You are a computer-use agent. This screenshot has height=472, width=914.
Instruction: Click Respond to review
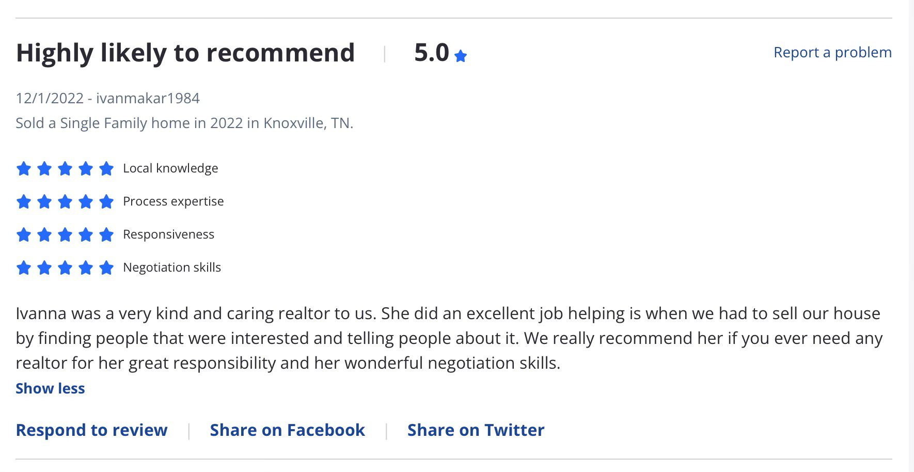click(x=92, y=430)
